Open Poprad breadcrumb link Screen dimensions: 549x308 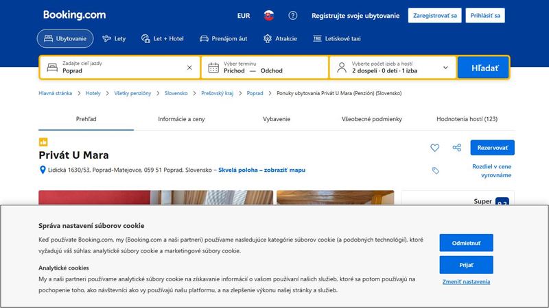(255, 93)
